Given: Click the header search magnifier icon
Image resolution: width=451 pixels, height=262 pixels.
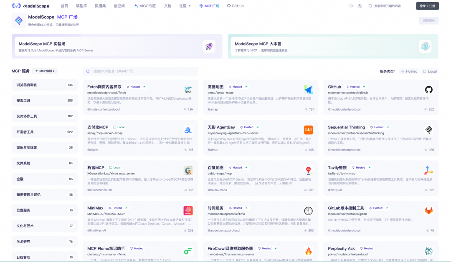Looking at the screenshot, I should [370, 6].
